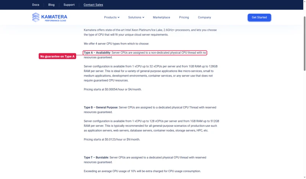Click the 'Type A – Availability' heading text
The width and height of the screenshot is (306, 179).
tap(97, 53)
